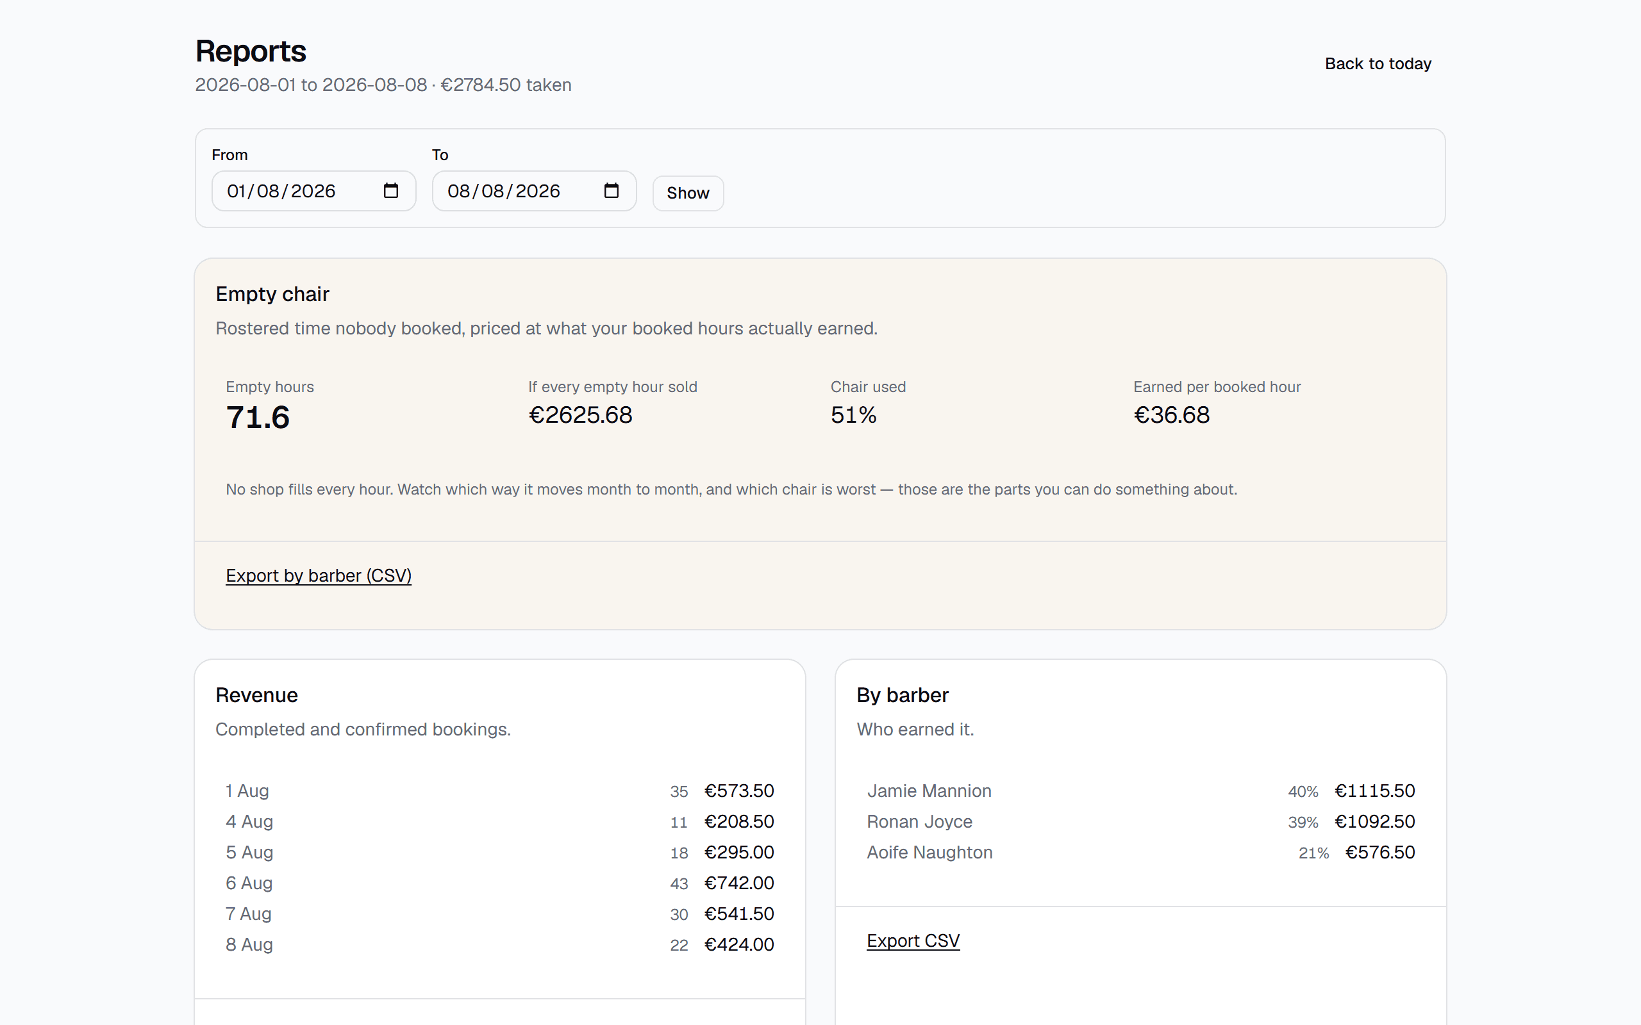This screenshot has width=1641, height=1025.
Task: Click the To date field 08/08/2026
Action: [534, 191]
